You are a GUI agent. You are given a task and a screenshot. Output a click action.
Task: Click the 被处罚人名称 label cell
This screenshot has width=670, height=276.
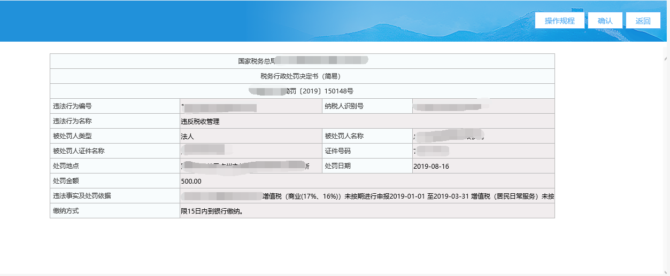click(344, 136)
